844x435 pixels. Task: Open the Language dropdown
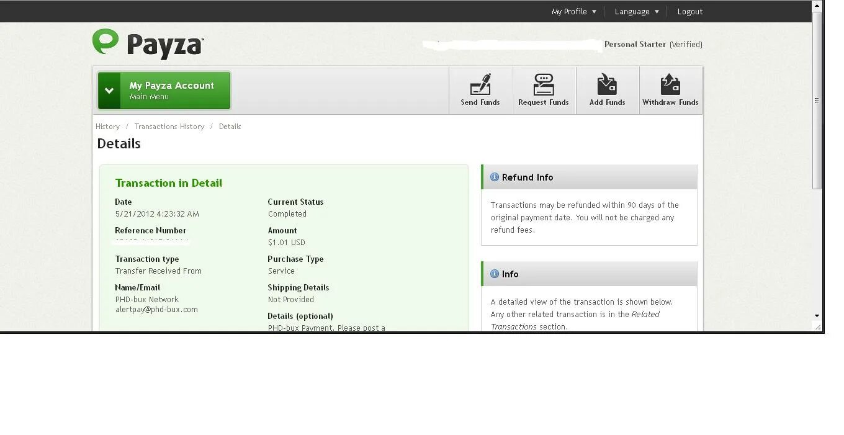coord(637,11)
